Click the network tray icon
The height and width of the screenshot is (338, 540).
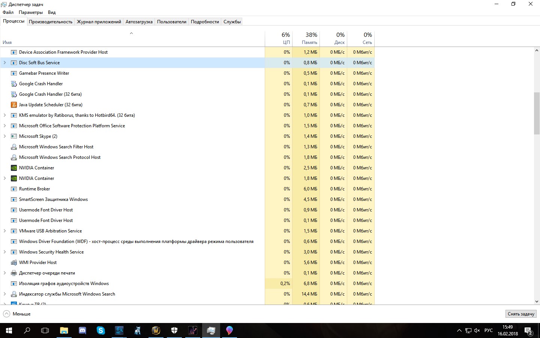tap(468, 330)
